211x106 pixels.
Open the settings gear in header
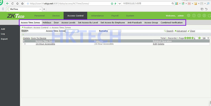click(x=189, y=16)
